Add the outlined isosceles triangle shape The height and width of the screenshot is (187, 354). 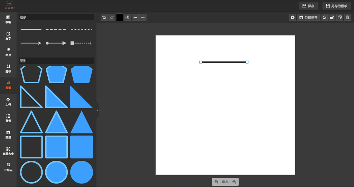pyautogui.click(x=31, y=122)
